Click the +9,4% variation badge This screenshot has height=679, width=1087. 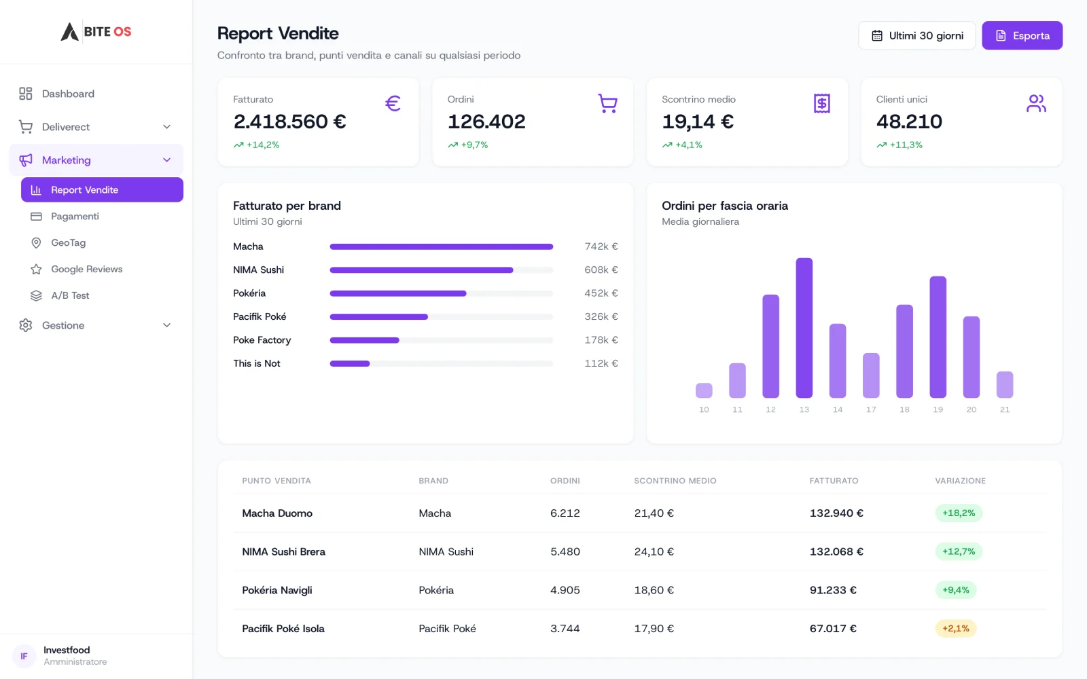[x=956, y=590]
